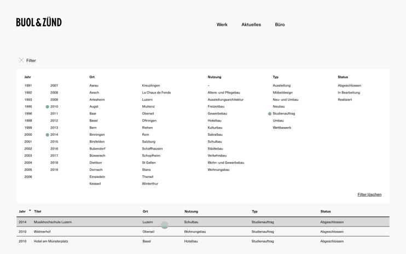Viewport: 406px width, 254px height.
Task: Filter by usage Schulbau
Action: point(215,141)
